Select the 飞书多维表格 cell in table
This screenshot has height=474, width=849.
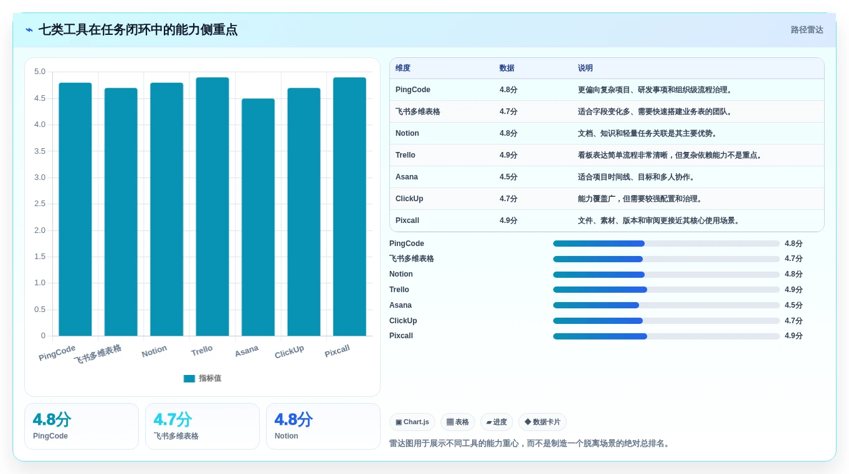418,111
